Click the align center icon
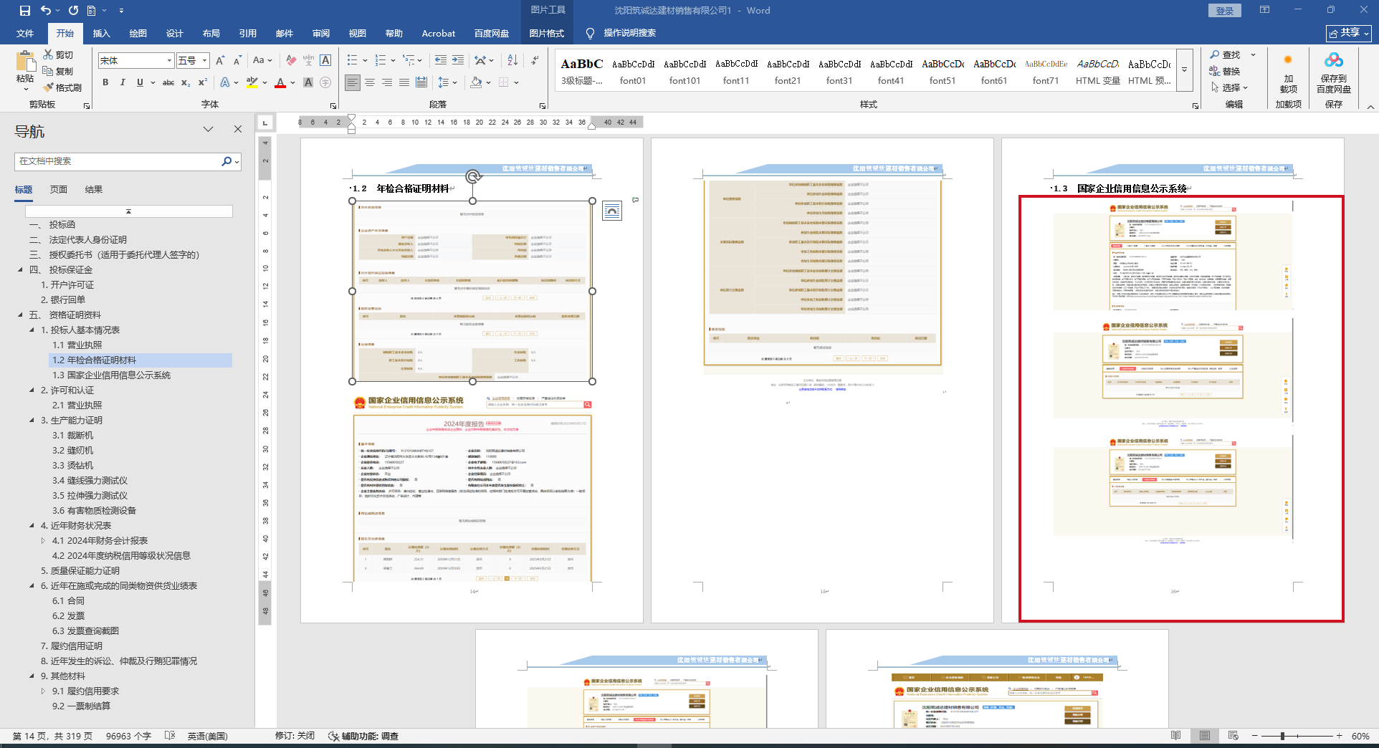The image size is (1379, 748). 370,82
